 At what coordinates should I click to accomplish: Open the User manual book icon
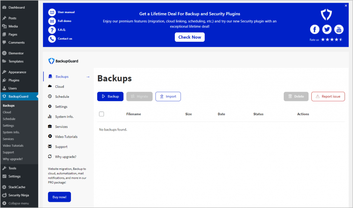pyautogui.click(x=52, y=12)
